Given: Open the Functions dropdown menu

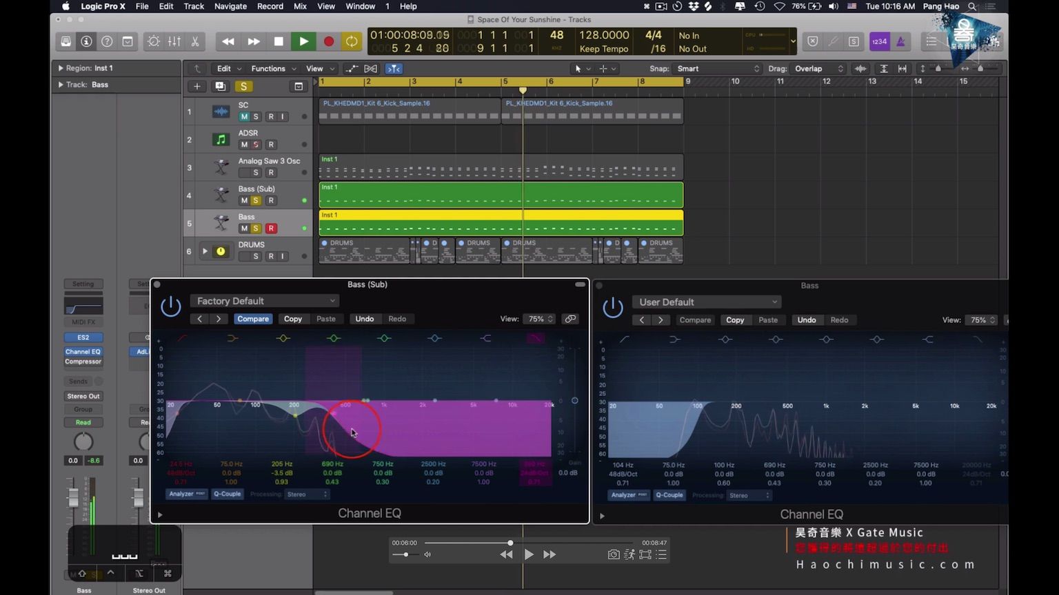Looking at the screenshot, I should pyautogui.click(x=273, y=68).
